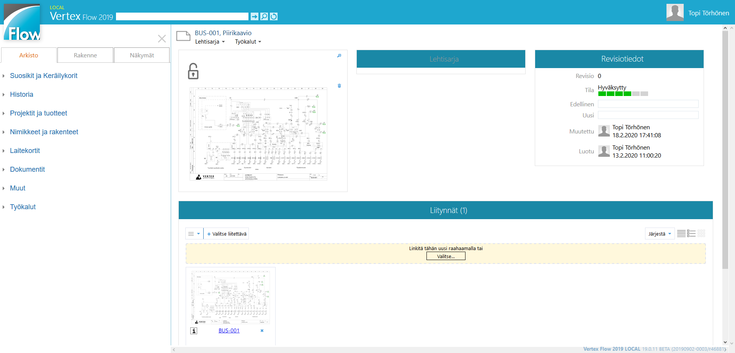Click the go arrow next to search field
Screen dimensions: 735x353
point(255,16)
